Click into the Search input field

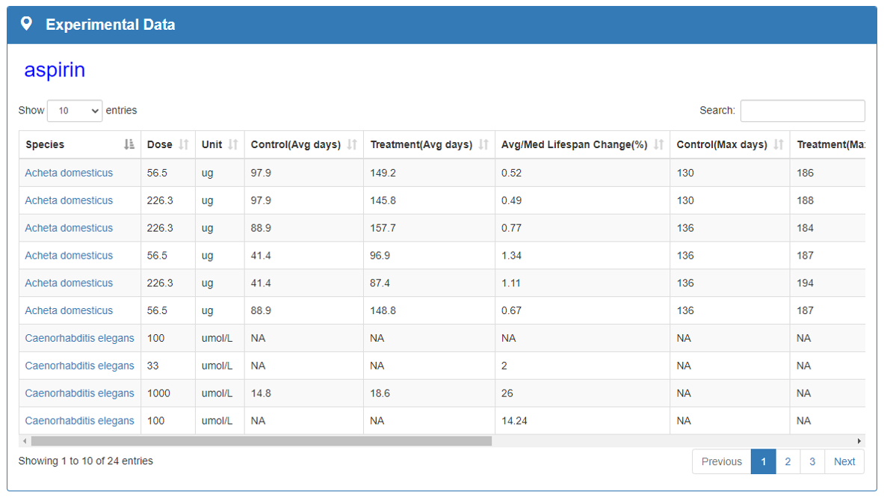point(802,111)
